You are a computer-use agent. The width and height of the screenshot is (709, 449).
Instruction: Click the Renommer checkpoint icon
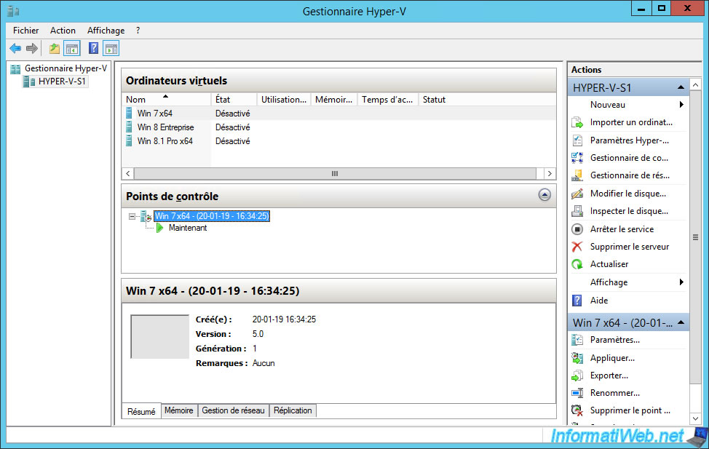point(577,393)
